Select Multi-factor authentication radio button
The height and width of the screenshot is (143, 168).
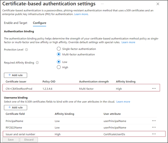coord(59,54)
